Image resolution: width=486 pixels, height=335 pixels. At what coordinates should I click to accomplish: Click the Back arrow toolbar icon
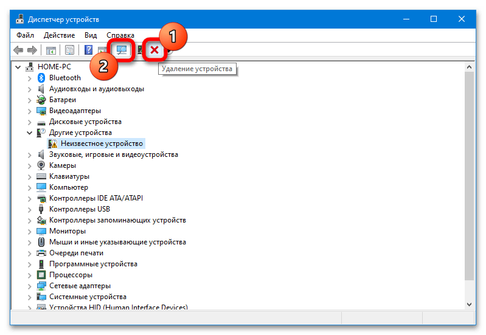point(18,50)
